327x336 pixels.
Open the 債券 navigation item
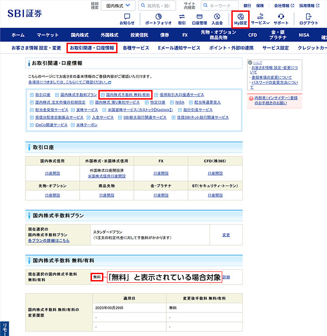164,35
